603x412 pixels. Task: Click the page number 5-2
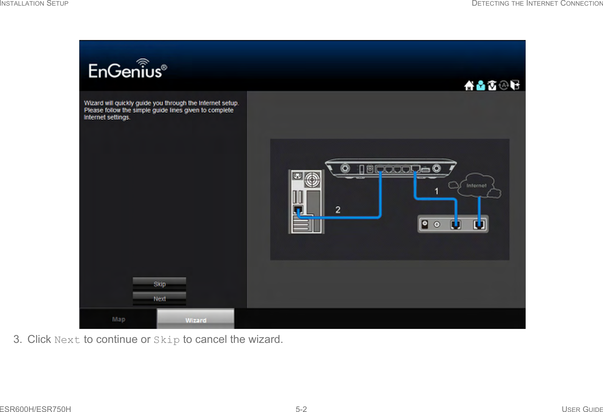tap(301, 409)
